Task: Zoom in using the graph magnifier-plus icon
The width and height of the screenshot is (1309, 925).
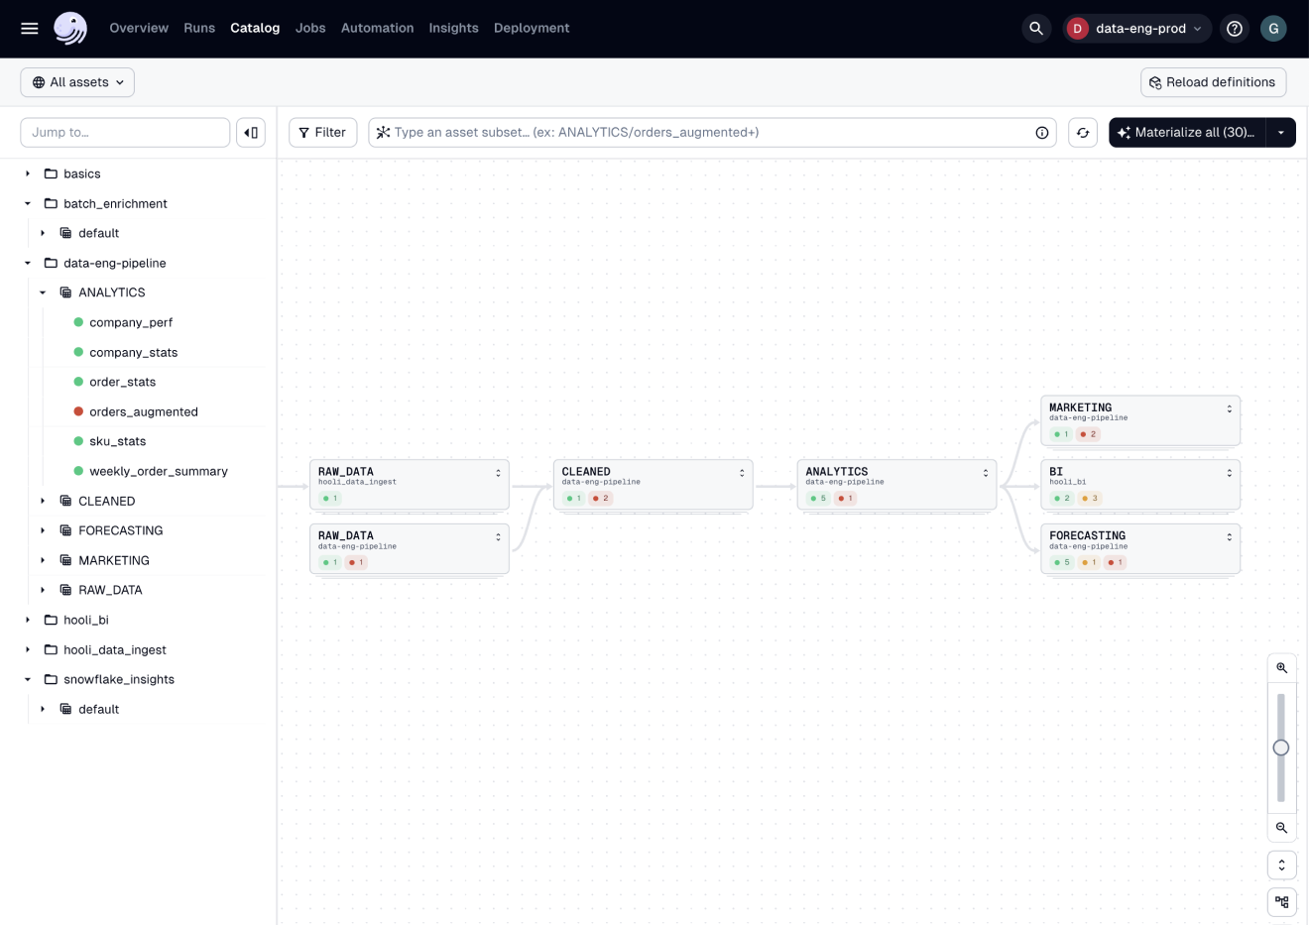Action: (1281, 666)
